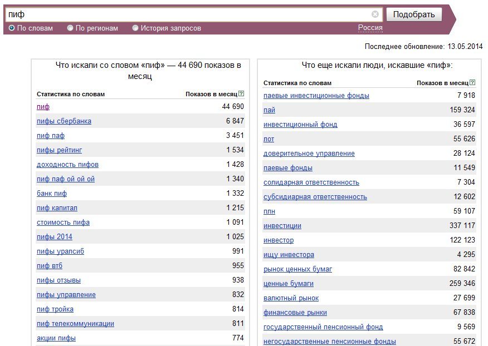The height and width of the screenshot is (346, 488).
Task: Open the 'пиф капитал' query
Action: [x=57, y=208]
